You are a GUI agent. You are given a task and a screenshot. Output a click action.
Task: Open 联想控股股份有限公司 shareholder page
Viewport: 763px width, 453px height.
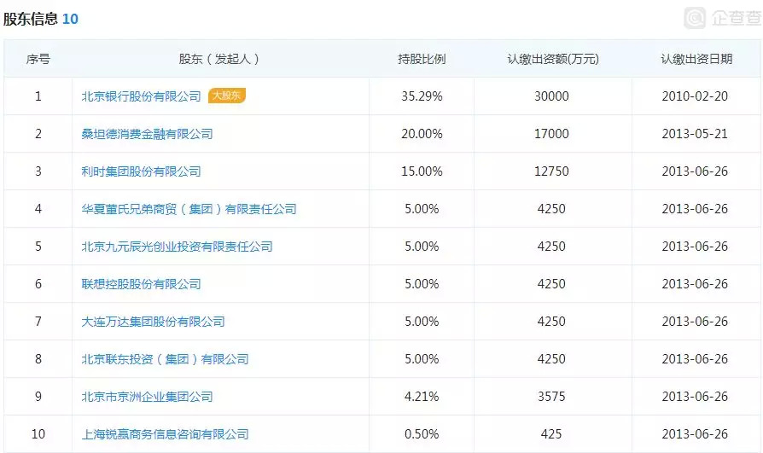141,284
